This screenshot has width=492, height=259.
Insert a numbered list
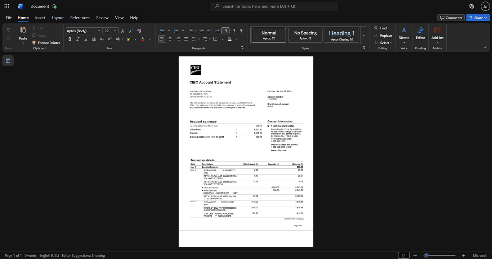176,31
